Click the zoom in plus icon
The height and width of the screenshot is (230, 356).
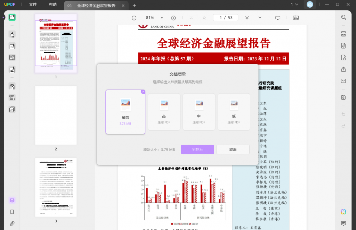[x=173, y=18]
